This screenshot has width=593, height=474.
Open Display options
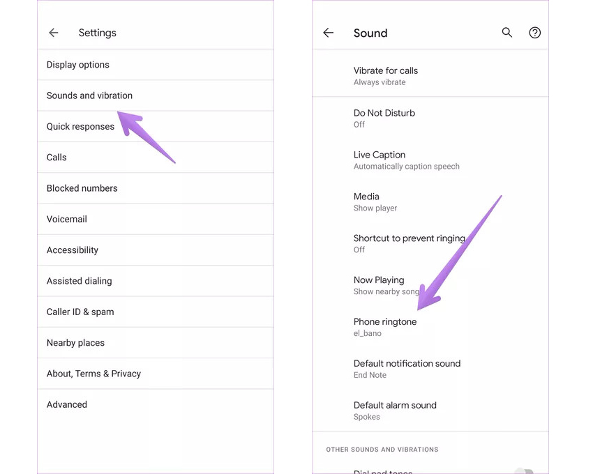[x=78, y=65]
